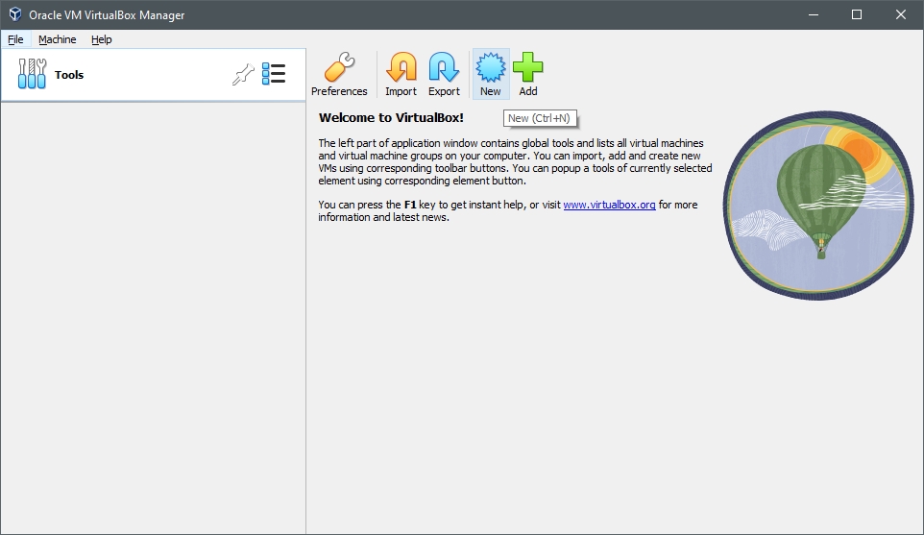Open the File menu
The height and width of the screenshot is (535, 924).
click(15, 39)
